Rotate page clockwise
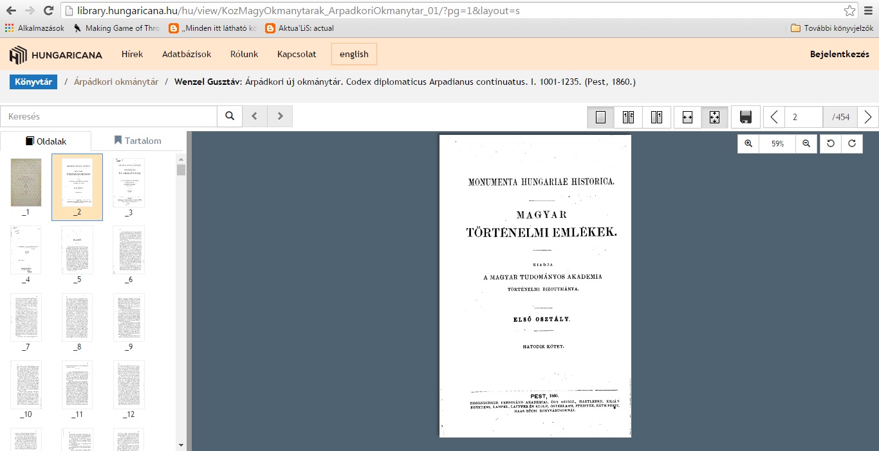 pyautogui.click(x=852, y=144)
